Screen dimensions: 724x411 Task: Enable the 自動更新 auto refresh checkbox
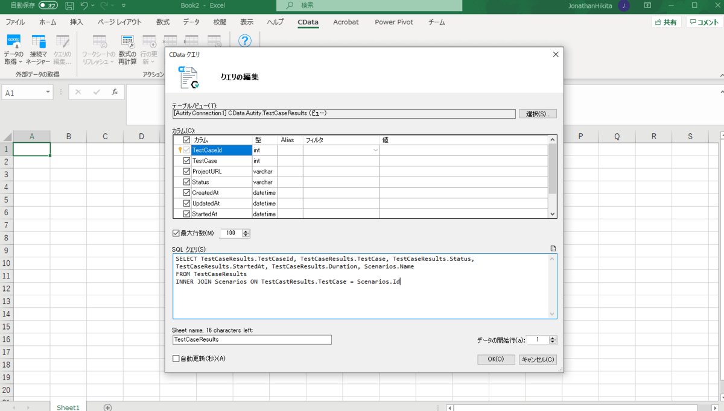point(176,359)
